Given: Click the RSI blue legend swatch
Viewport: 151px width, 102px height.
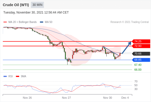Looking at the screenshot, I should [5, 76].
